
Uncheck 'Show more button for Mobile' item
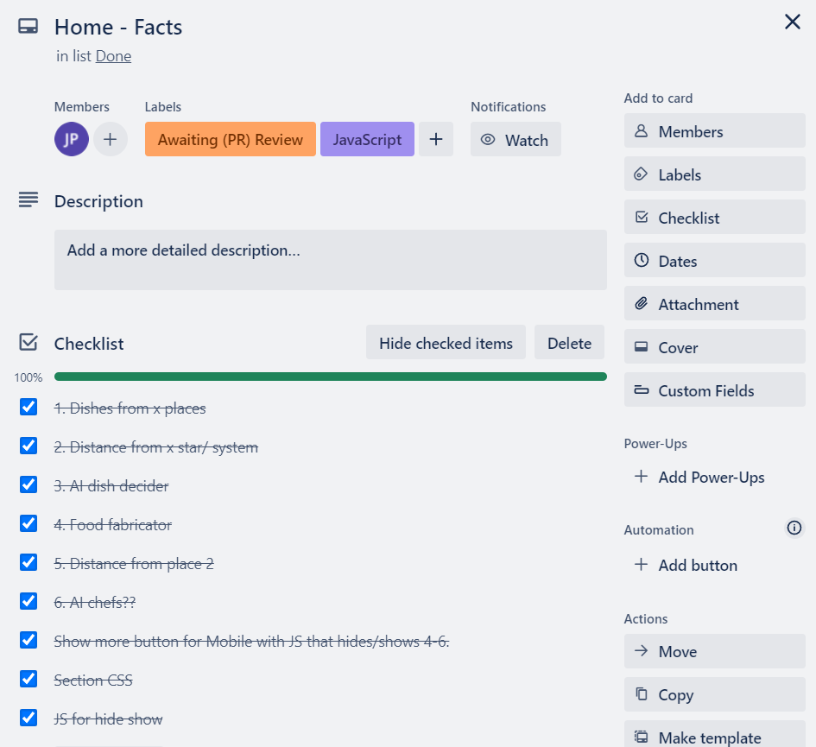coord(28,640)
